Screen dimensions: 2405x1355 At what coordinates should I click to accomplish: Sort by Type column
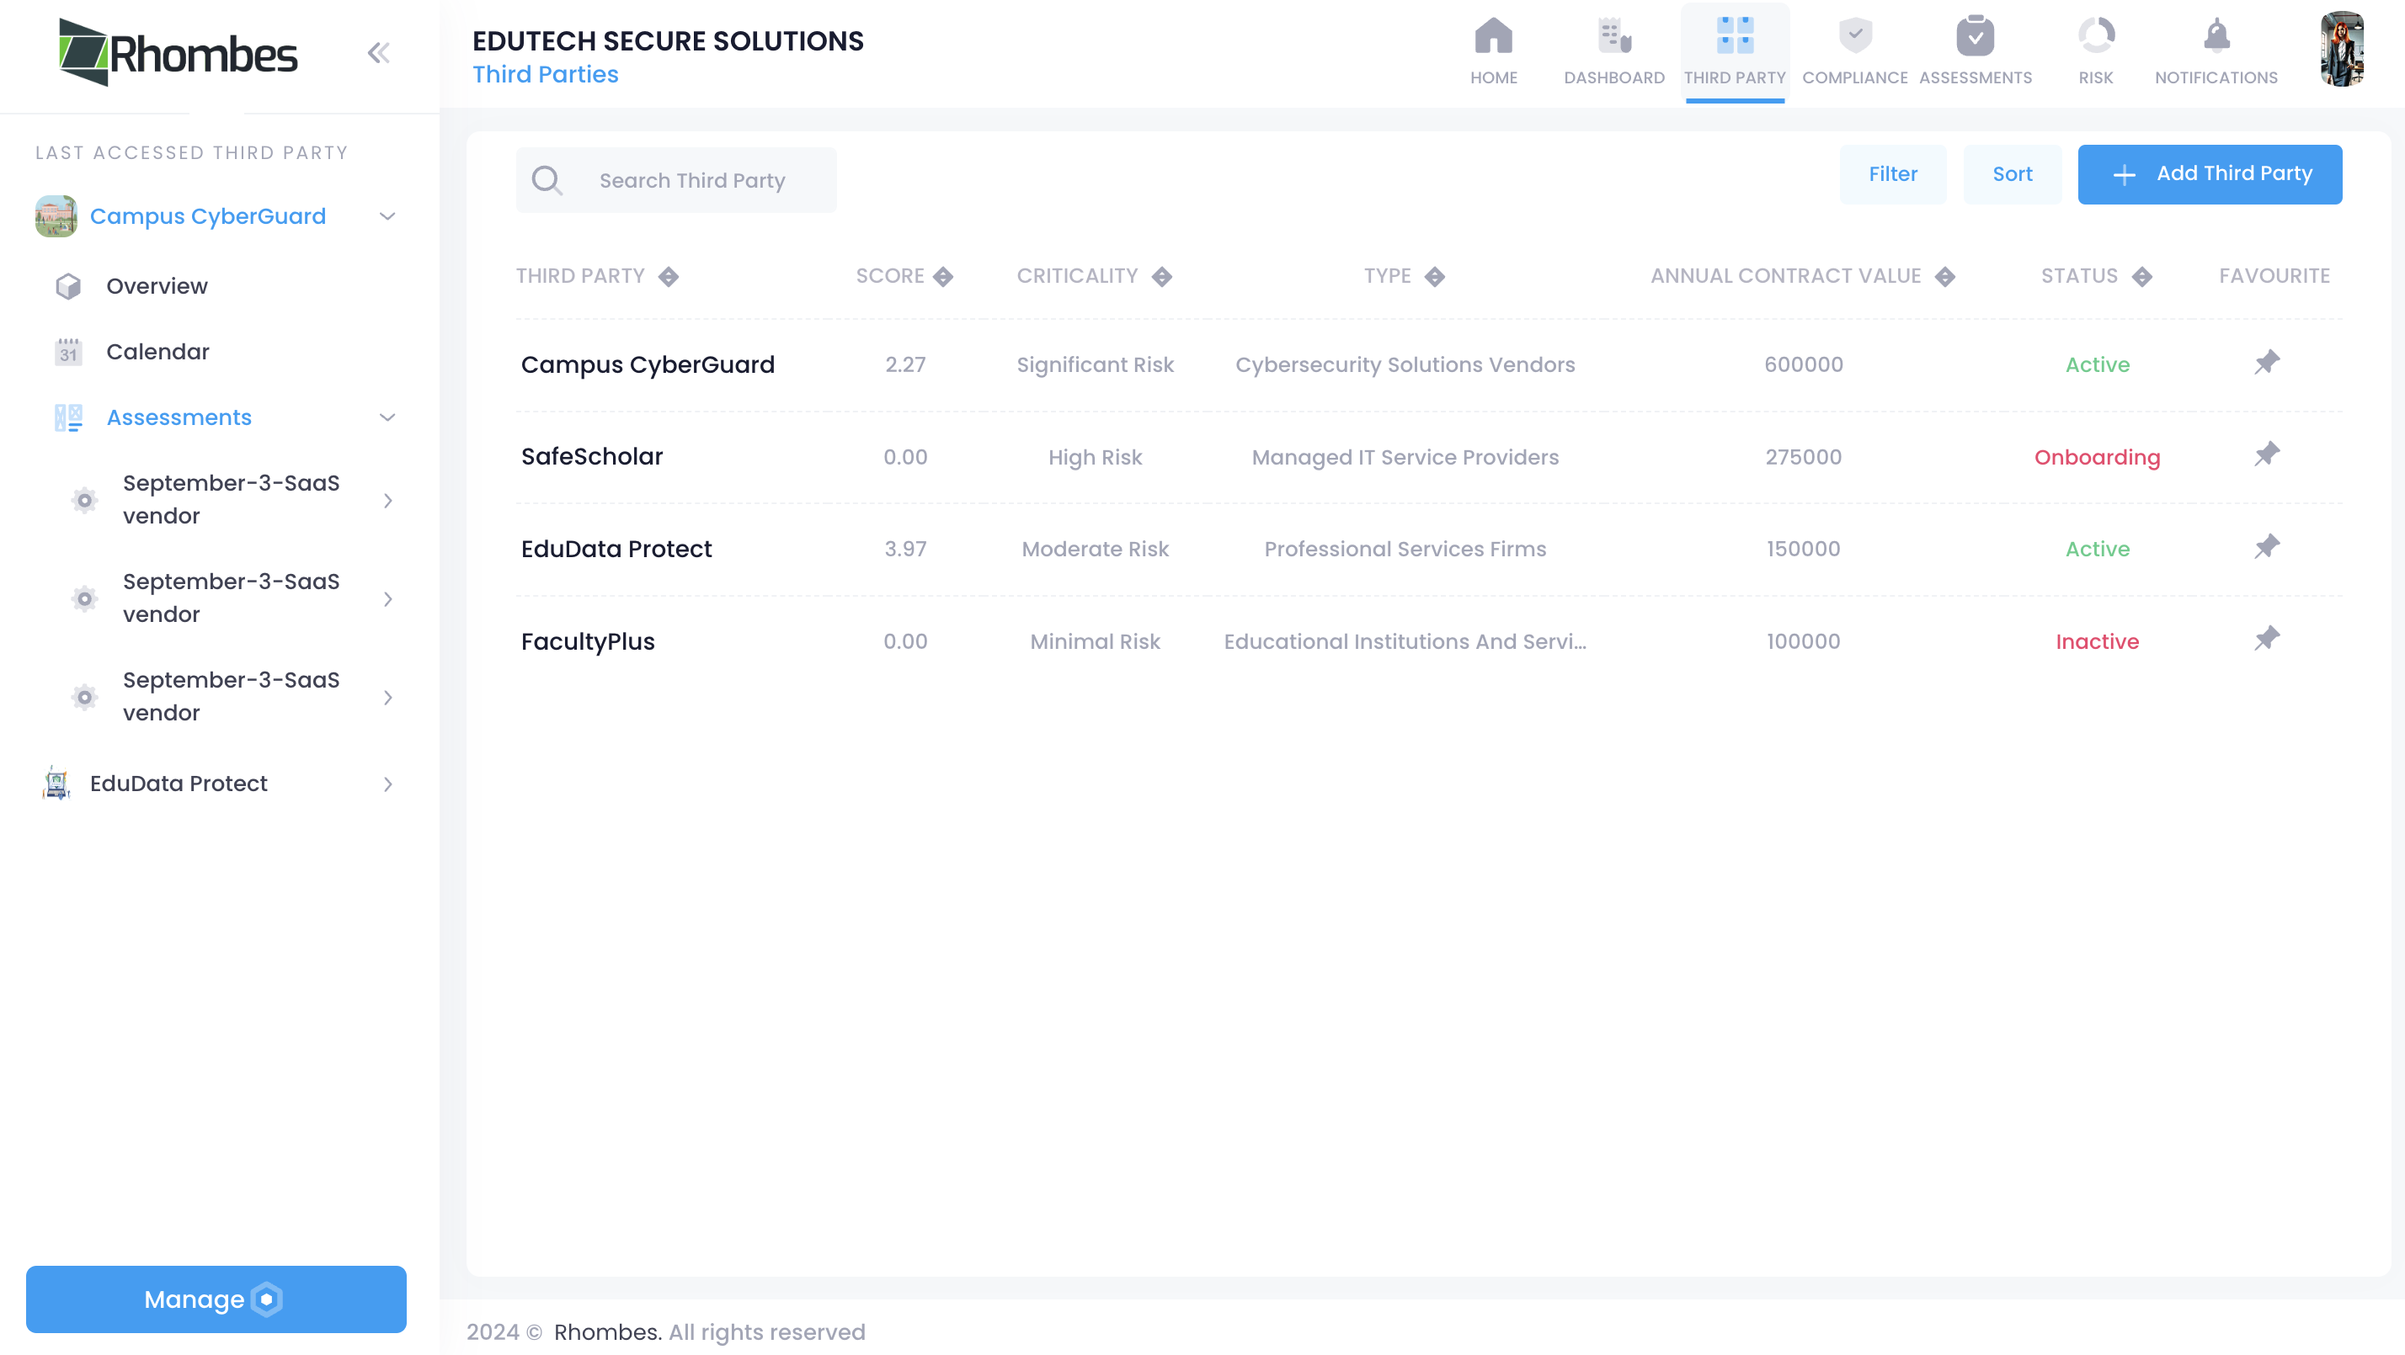(x=1434, y=277)
